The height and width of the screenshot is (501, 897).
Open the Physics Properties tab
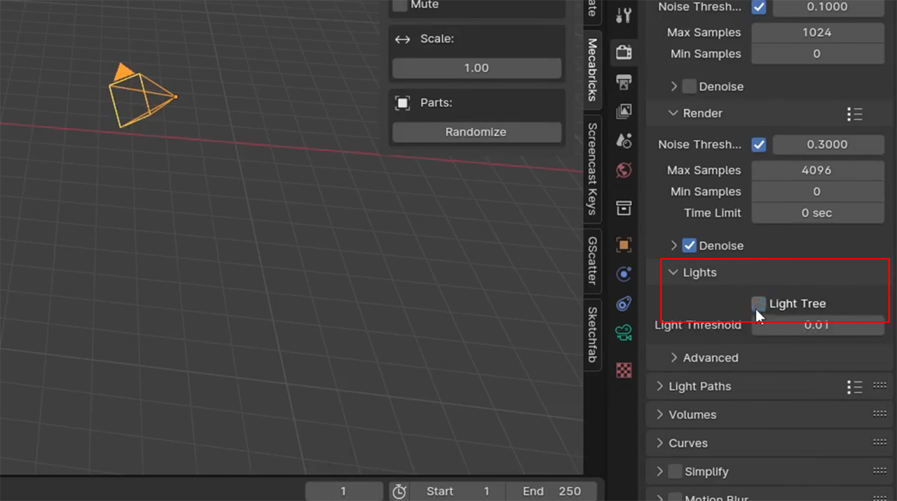click(624, 303)
